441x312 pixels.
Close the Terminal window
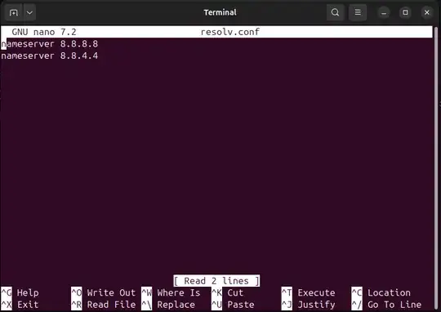(426, 13)
